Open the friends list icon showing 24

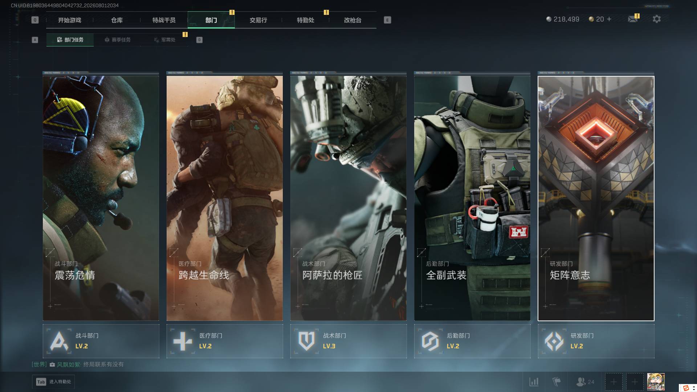pos(585,382)
